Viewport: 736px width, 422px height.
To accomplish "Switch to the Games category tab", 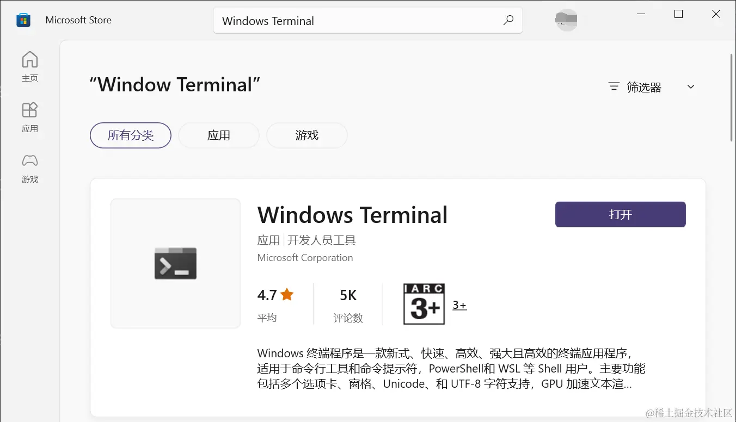I will click(x=306, y=135).
